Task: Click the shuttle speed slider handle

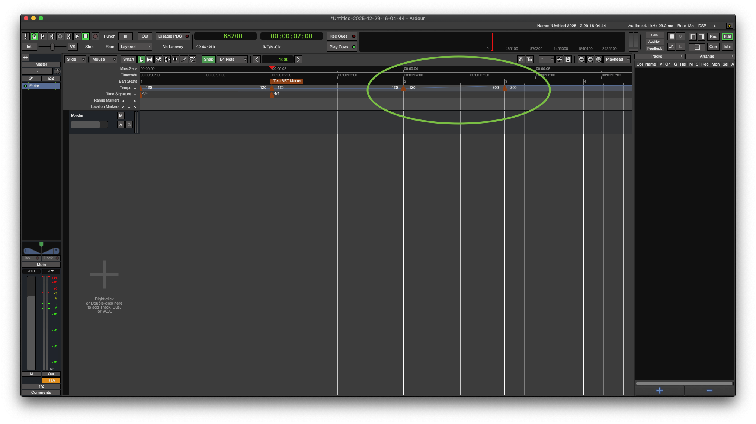Action: coord(52,47)
